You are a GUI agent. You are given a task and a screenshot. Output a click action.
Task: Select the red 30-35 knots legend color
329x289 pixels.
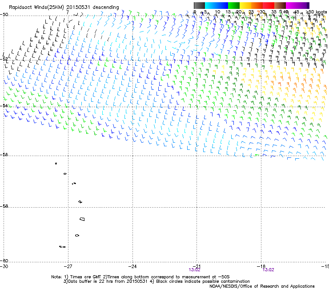point(269,5)
